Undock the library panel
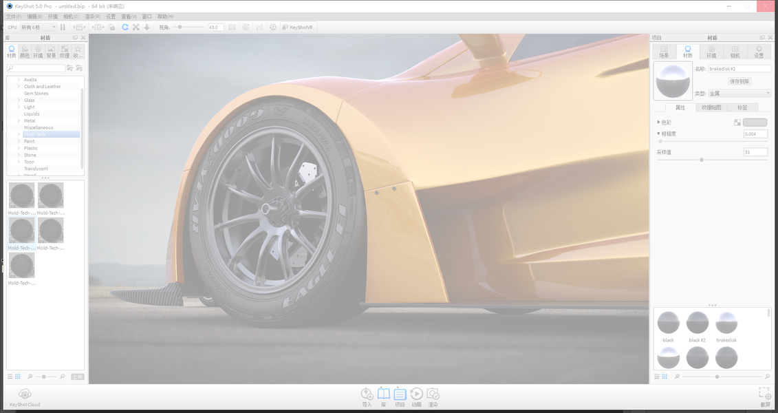This screenshot has width=778, height=413. [x=76, y=38]
